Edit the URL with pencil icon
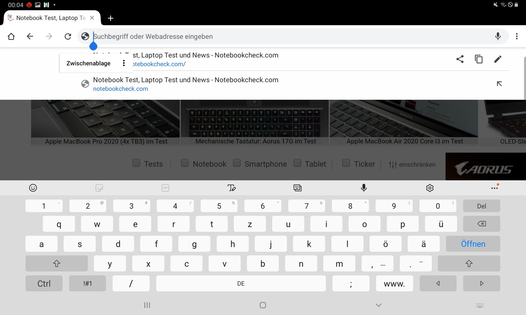Screen dimensions: 526x315 (x=498, y=59)
